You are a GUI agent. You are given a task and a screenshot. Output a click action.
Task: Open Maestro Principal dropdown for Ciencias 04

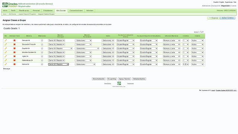(57, 41)
